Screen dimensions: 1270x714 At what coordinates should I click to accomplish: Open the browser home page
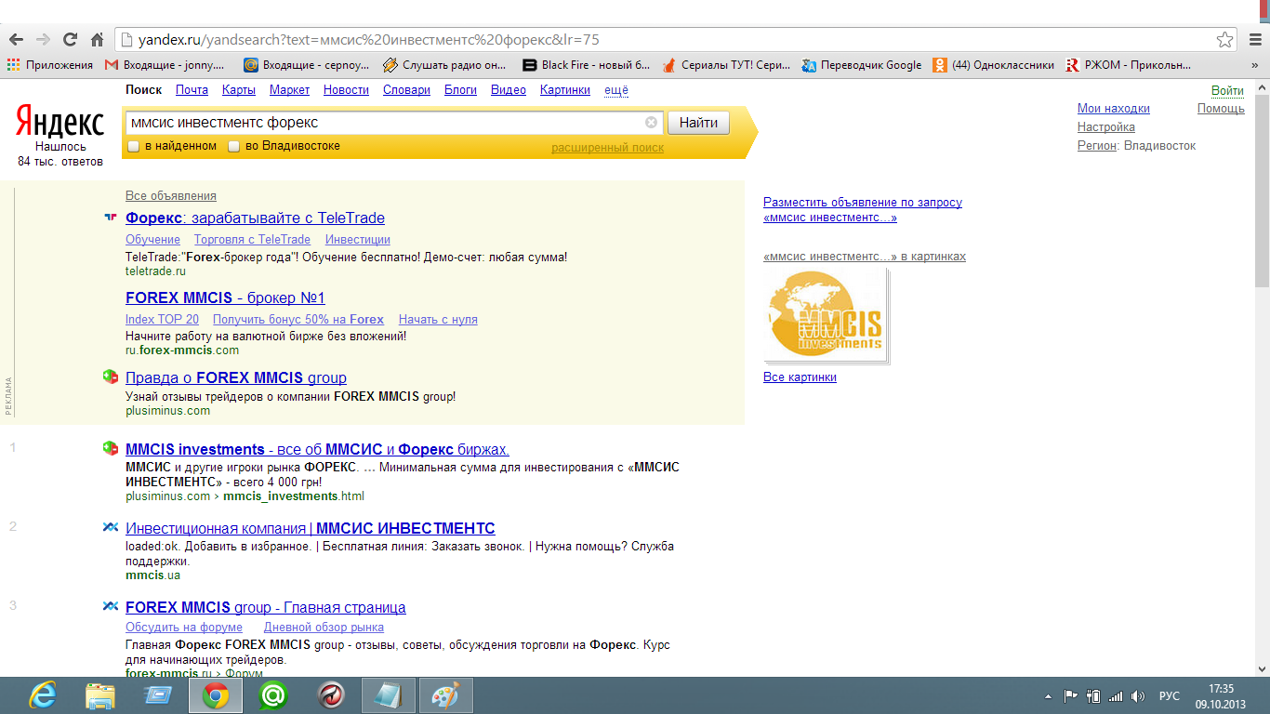[97, 40]
